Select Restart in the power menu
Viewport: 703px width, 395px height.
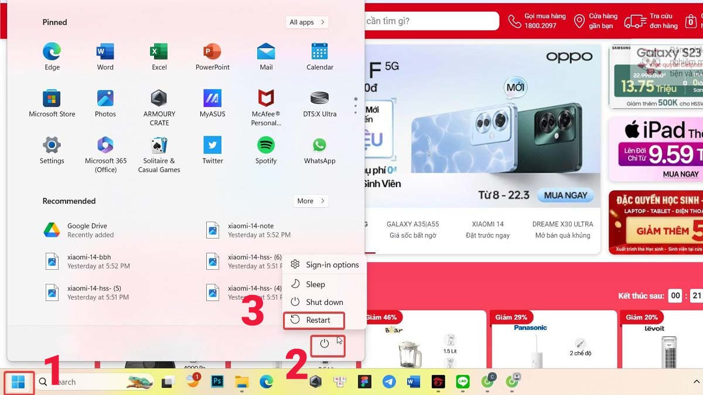coord(314,320)
